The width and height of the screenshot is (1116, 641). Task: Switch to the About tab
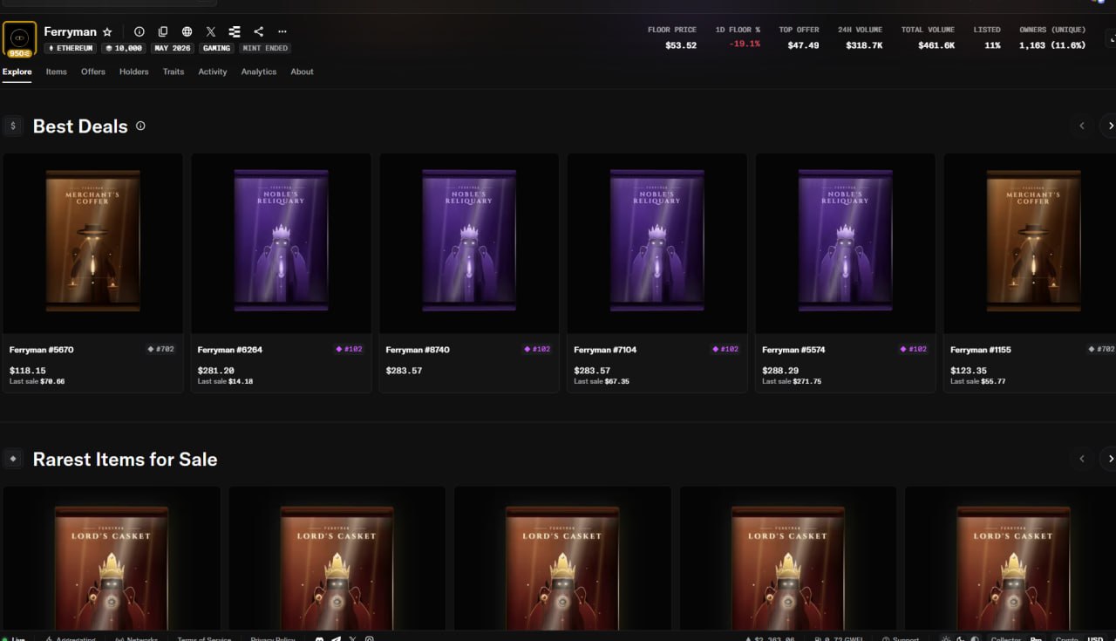(x=302, y=72)
